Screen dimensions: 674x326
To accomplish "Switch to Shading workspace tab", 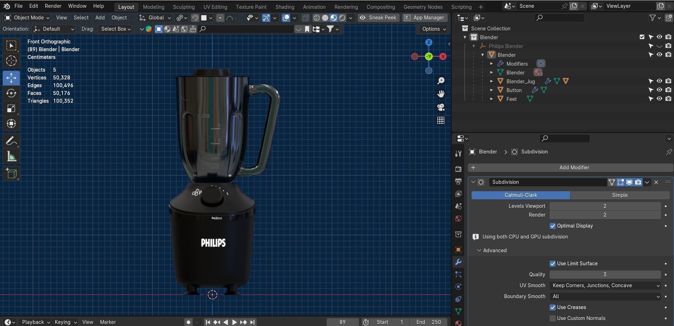I will (285, 7).
